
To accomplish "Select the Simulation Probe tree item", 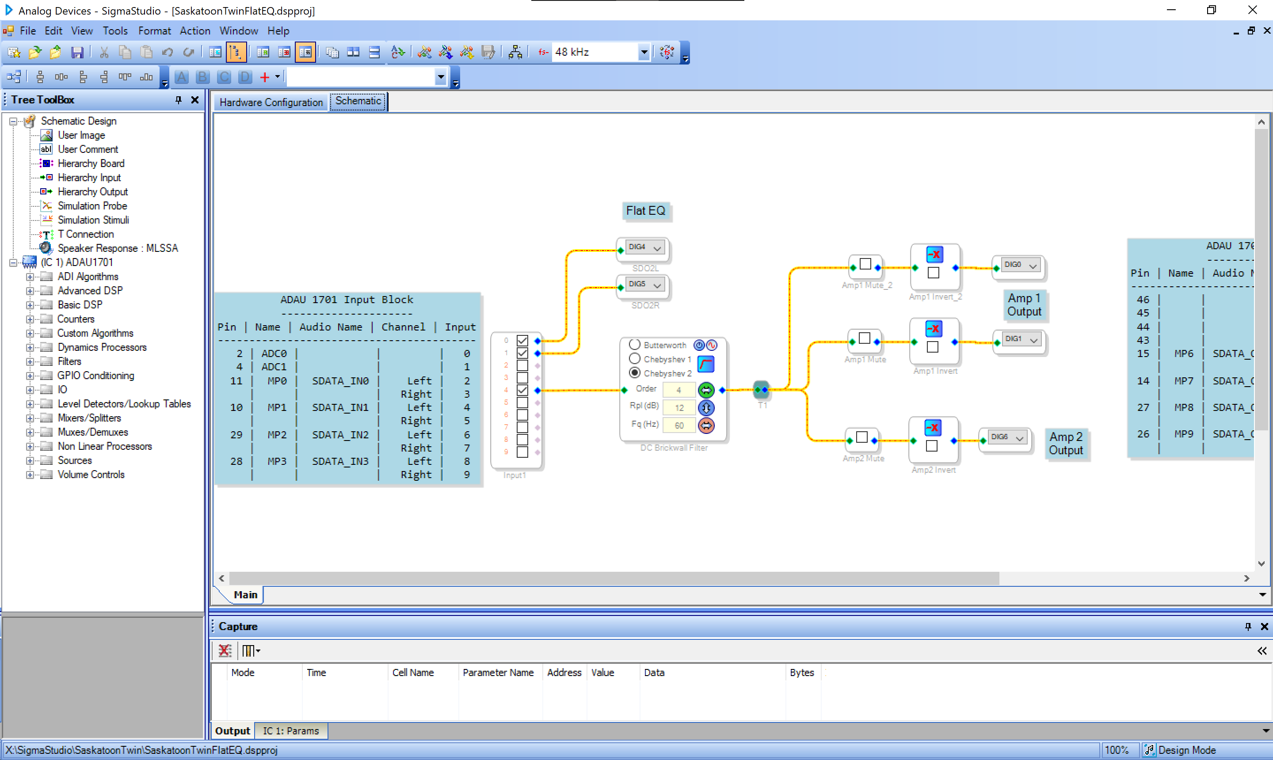I will [x=92, y=206].
